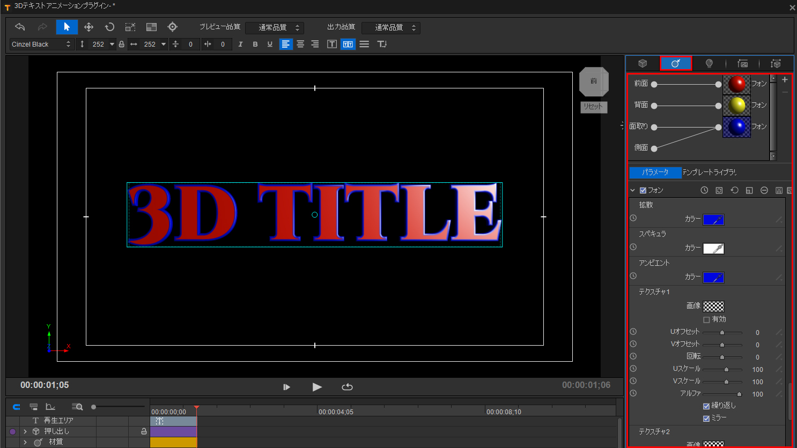Open the blue 拡散 color swatch
Screen dimensions: 797x448
click(x=713, y=219)
